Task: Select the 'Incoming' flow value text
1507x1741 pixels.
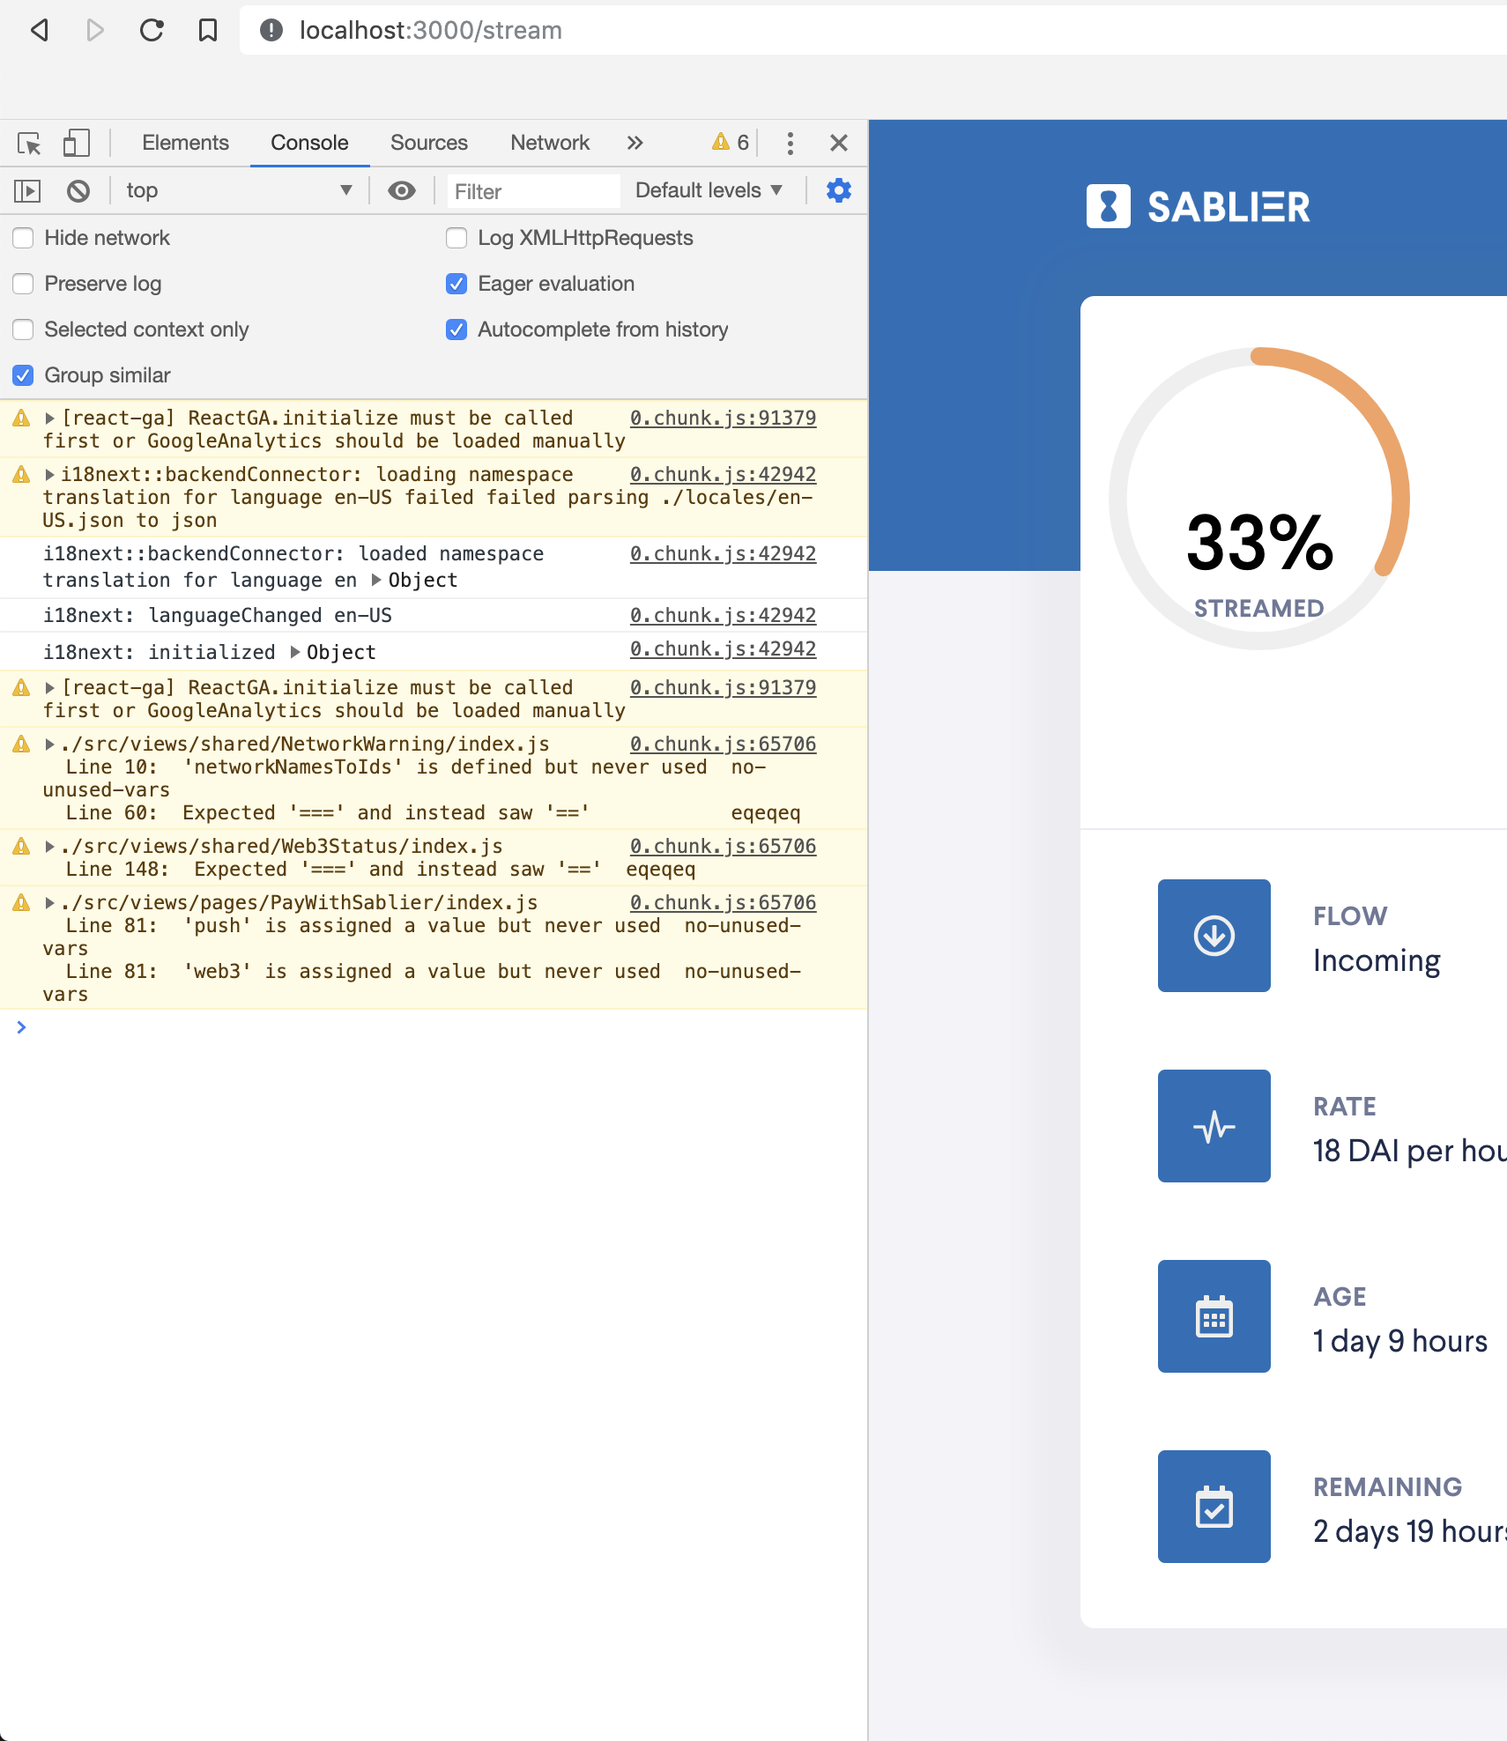Action: (x=1377, y=960)
